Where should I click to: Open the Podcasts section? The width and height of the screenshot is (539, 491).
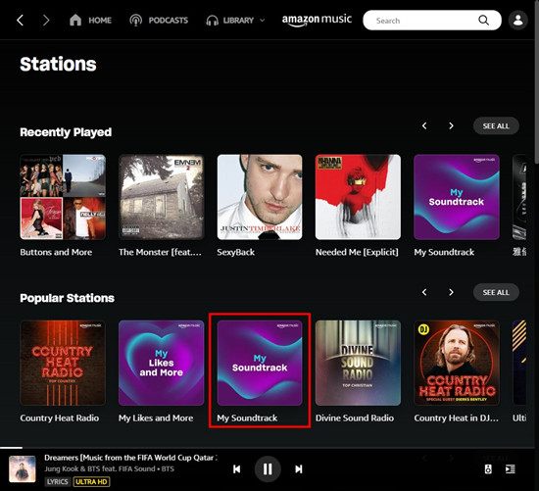click(x=159, y=21)
